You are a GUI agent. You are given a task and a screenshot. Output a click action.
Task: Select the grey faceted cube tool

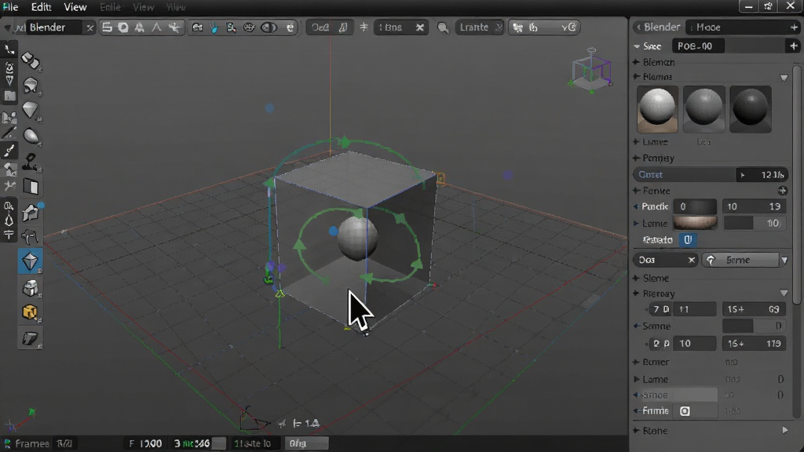31,287
